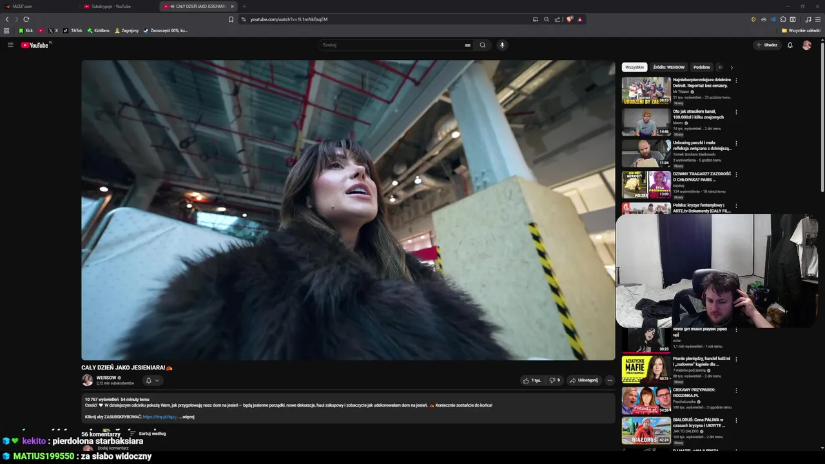Open Detroit reportaż video thumbnail
This screenshot has width=825, height=464.
pyautogui.click(x=646, y=91)
